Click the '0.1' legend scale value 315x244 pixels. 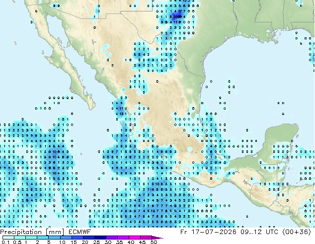5,242
